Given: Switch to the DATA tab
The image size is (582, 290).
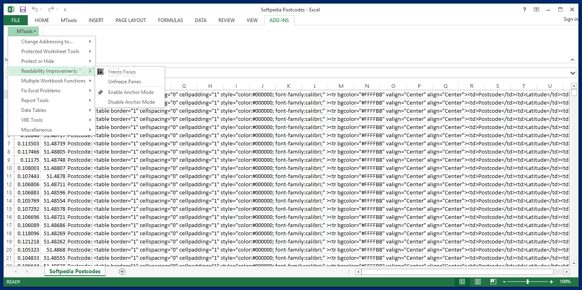Looking at the screenshot, I should click(201, 20).
